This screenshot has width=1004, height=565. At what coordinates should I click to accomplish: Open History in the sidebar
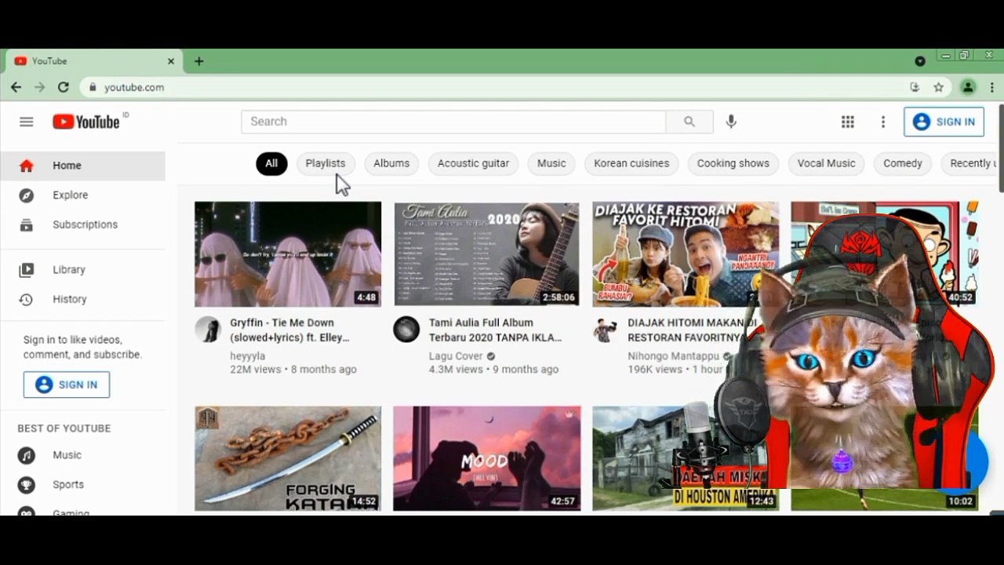[x=83, y=299]
